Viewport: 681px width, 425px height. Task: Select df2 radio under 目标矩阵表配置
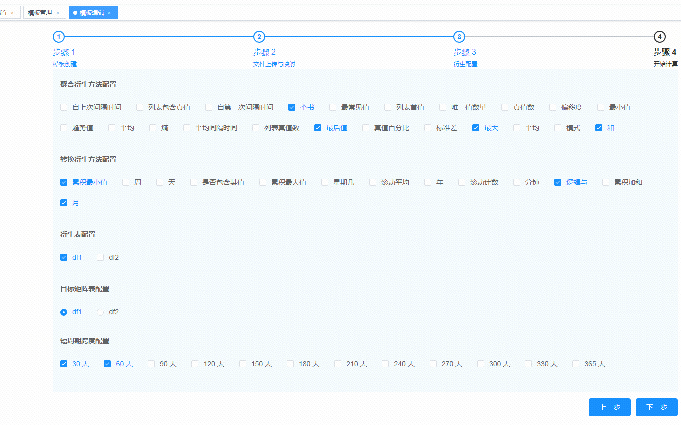100,312
